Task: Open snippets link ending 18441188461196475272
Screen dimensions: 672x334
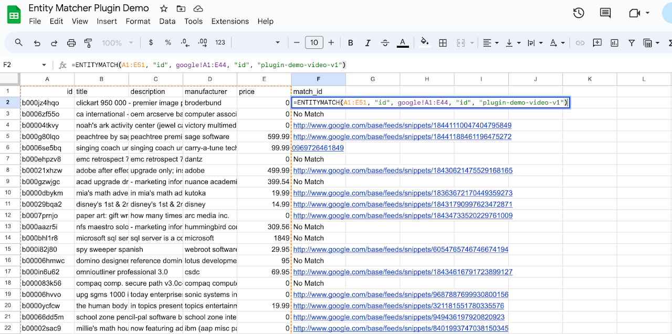Action: click(x=402, y=137)
